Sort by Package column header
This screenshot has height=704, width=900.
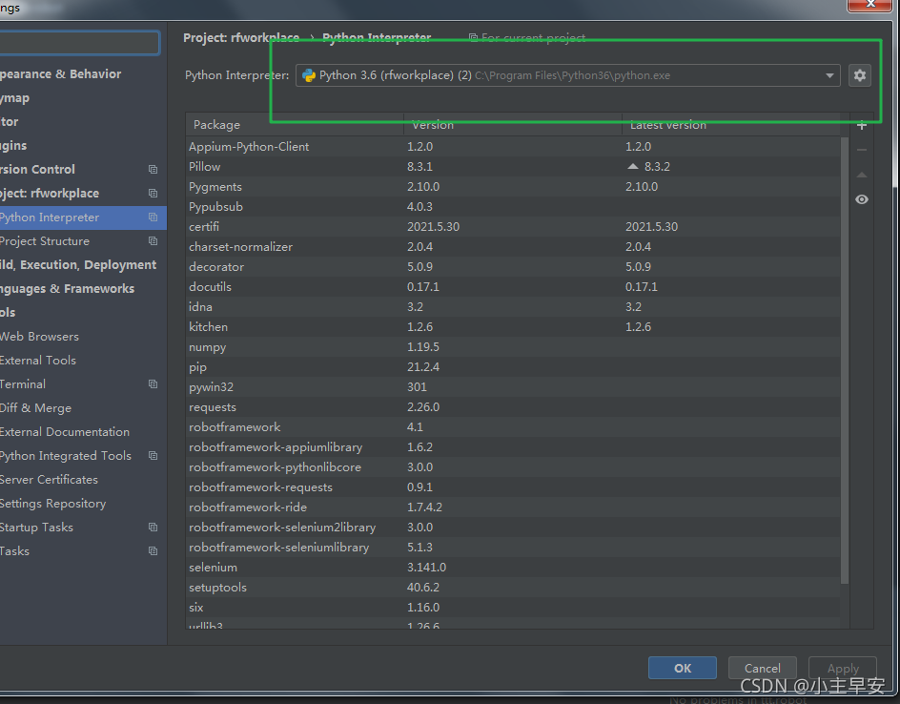(295, 125)
